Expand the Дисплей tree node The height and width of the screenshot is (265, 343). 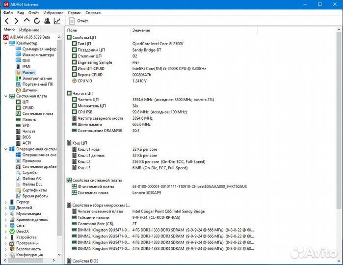(6, 208)
